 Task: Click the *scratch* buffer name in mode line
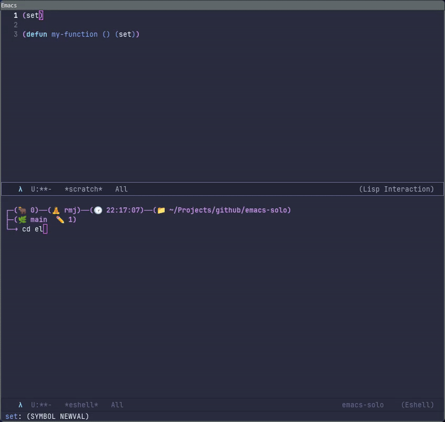pos(83,189)
